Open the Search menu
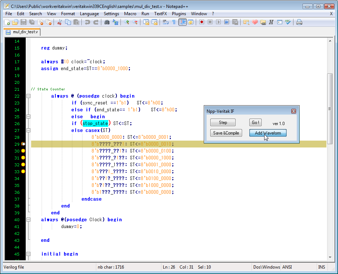 35,14
